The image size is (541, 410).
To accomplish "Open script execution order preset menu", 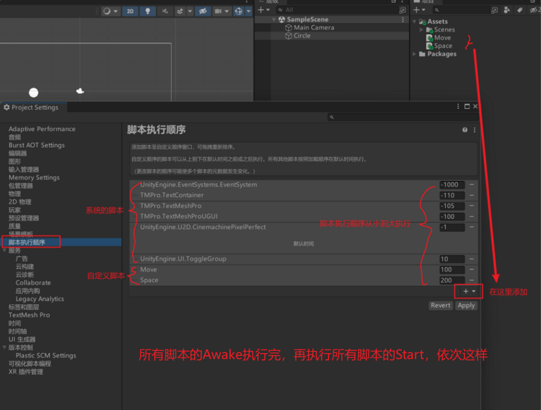I will 475,130.
